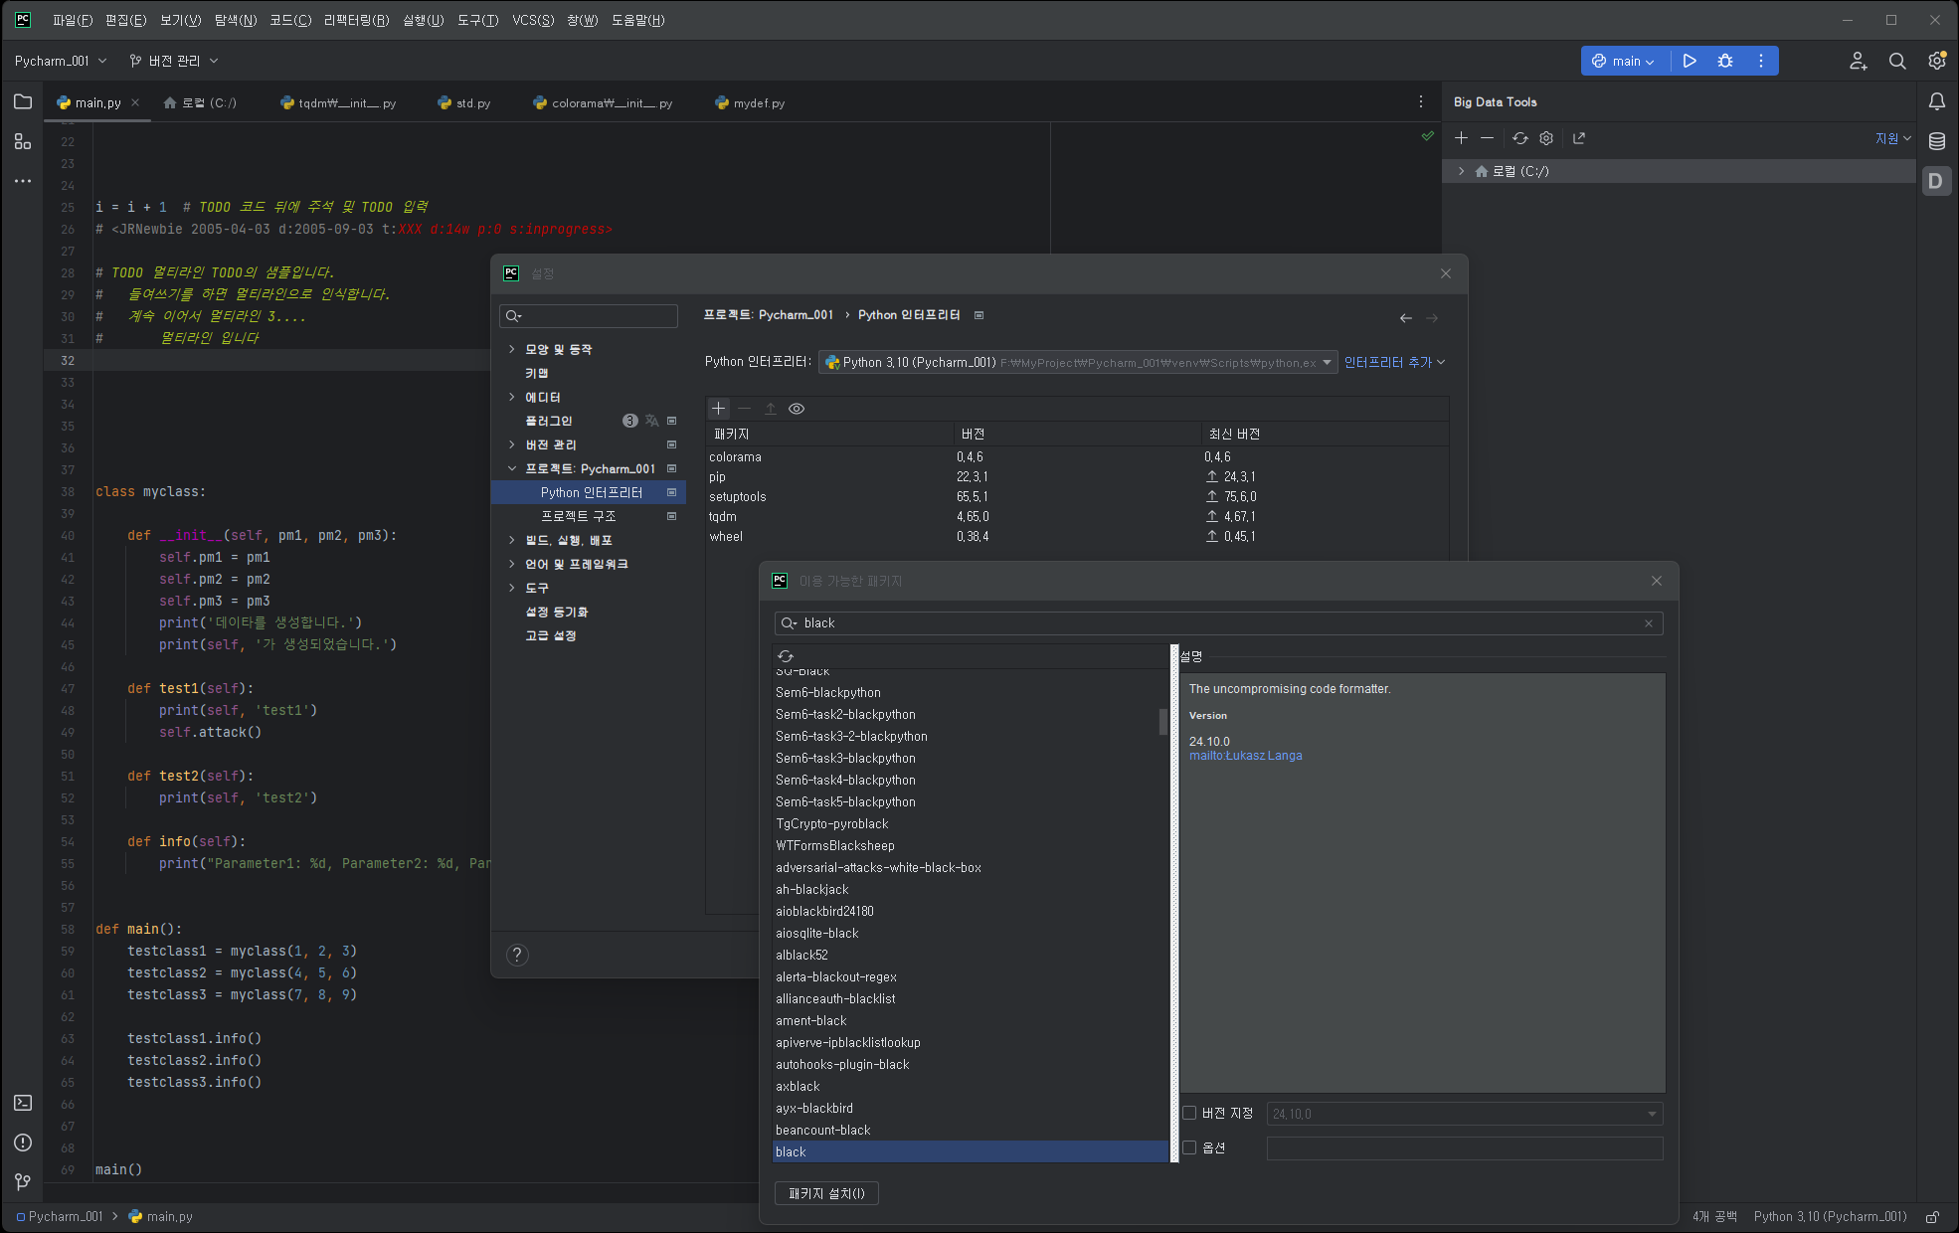Open the package version combo box
The width and height of the screenshot is (1959, 1233).
[x=1465, y=1114]
